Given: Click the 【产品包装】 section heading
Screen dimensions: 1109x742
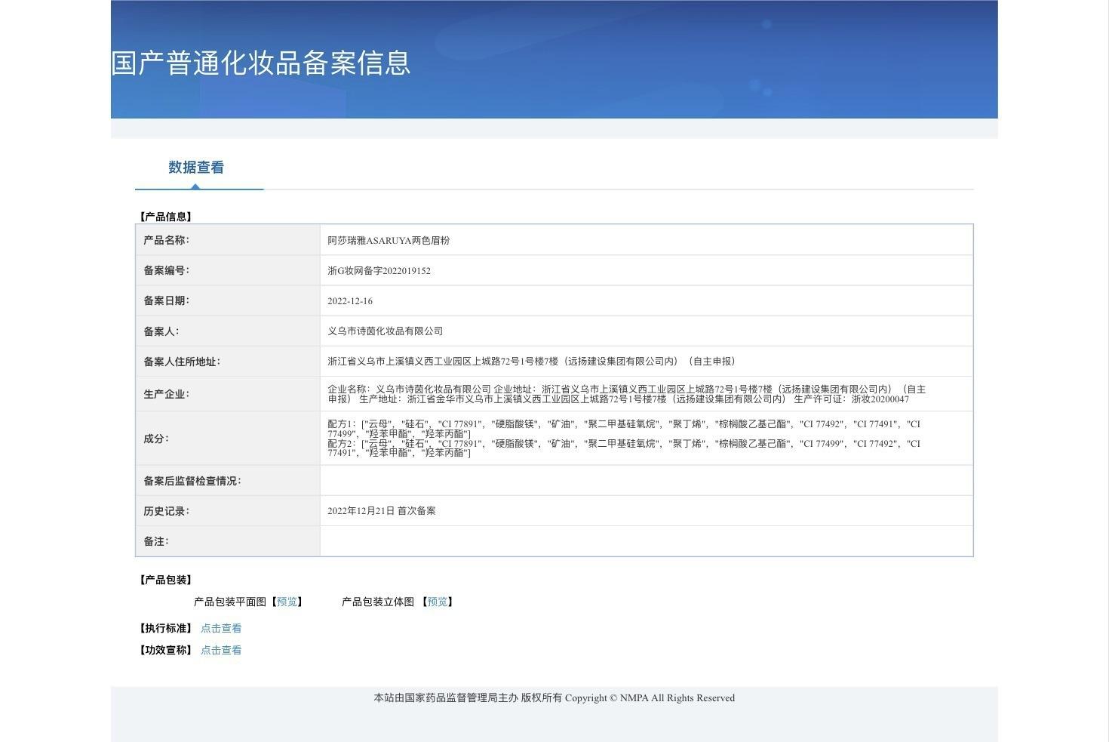Looking at the screenshot, I should coord(166,580).
